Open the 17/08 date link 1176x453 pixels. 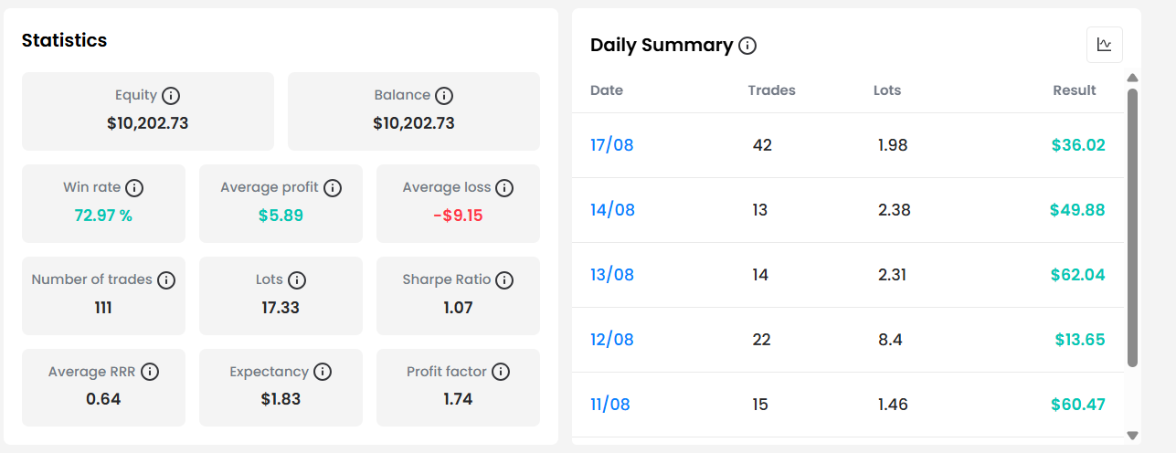611,145
